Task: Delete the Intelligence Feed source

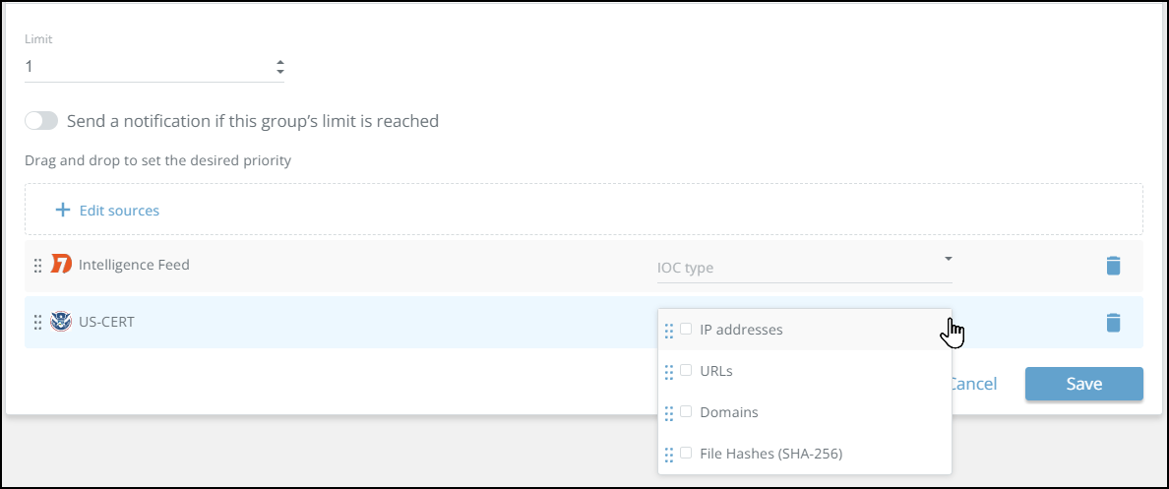Action: click(1113, 266)
